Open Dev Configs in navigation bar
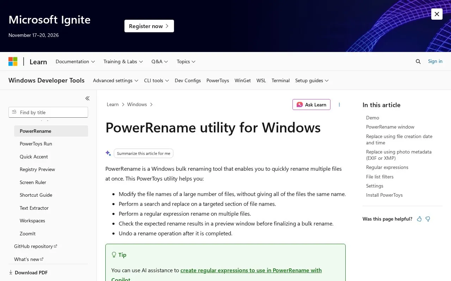Viewport: 451px width, 281px height. pyautogui.click(x=188, y=80)
